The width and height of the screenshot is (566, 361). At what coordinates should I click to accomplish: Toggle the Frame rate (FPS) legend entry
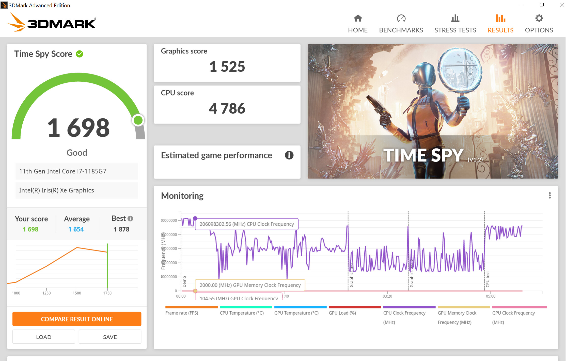tap(181, 313)
